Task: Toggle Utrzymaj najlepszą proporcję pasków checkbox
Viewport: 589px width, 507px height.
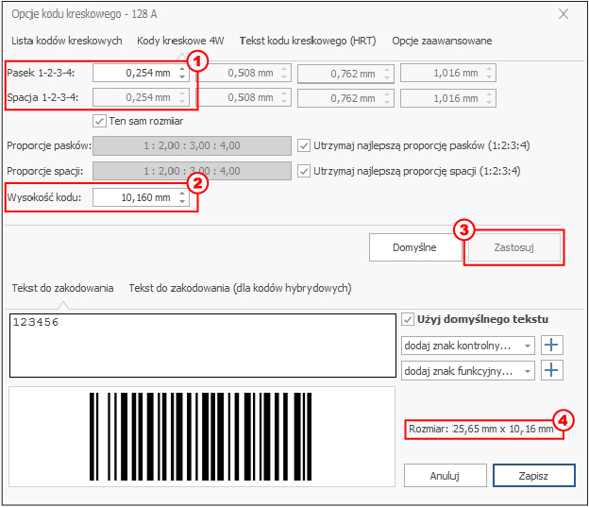Action: click(x=304, y=145)
